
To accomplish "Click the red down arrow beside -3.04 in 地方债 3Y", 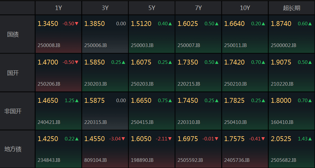I will 123,139.
